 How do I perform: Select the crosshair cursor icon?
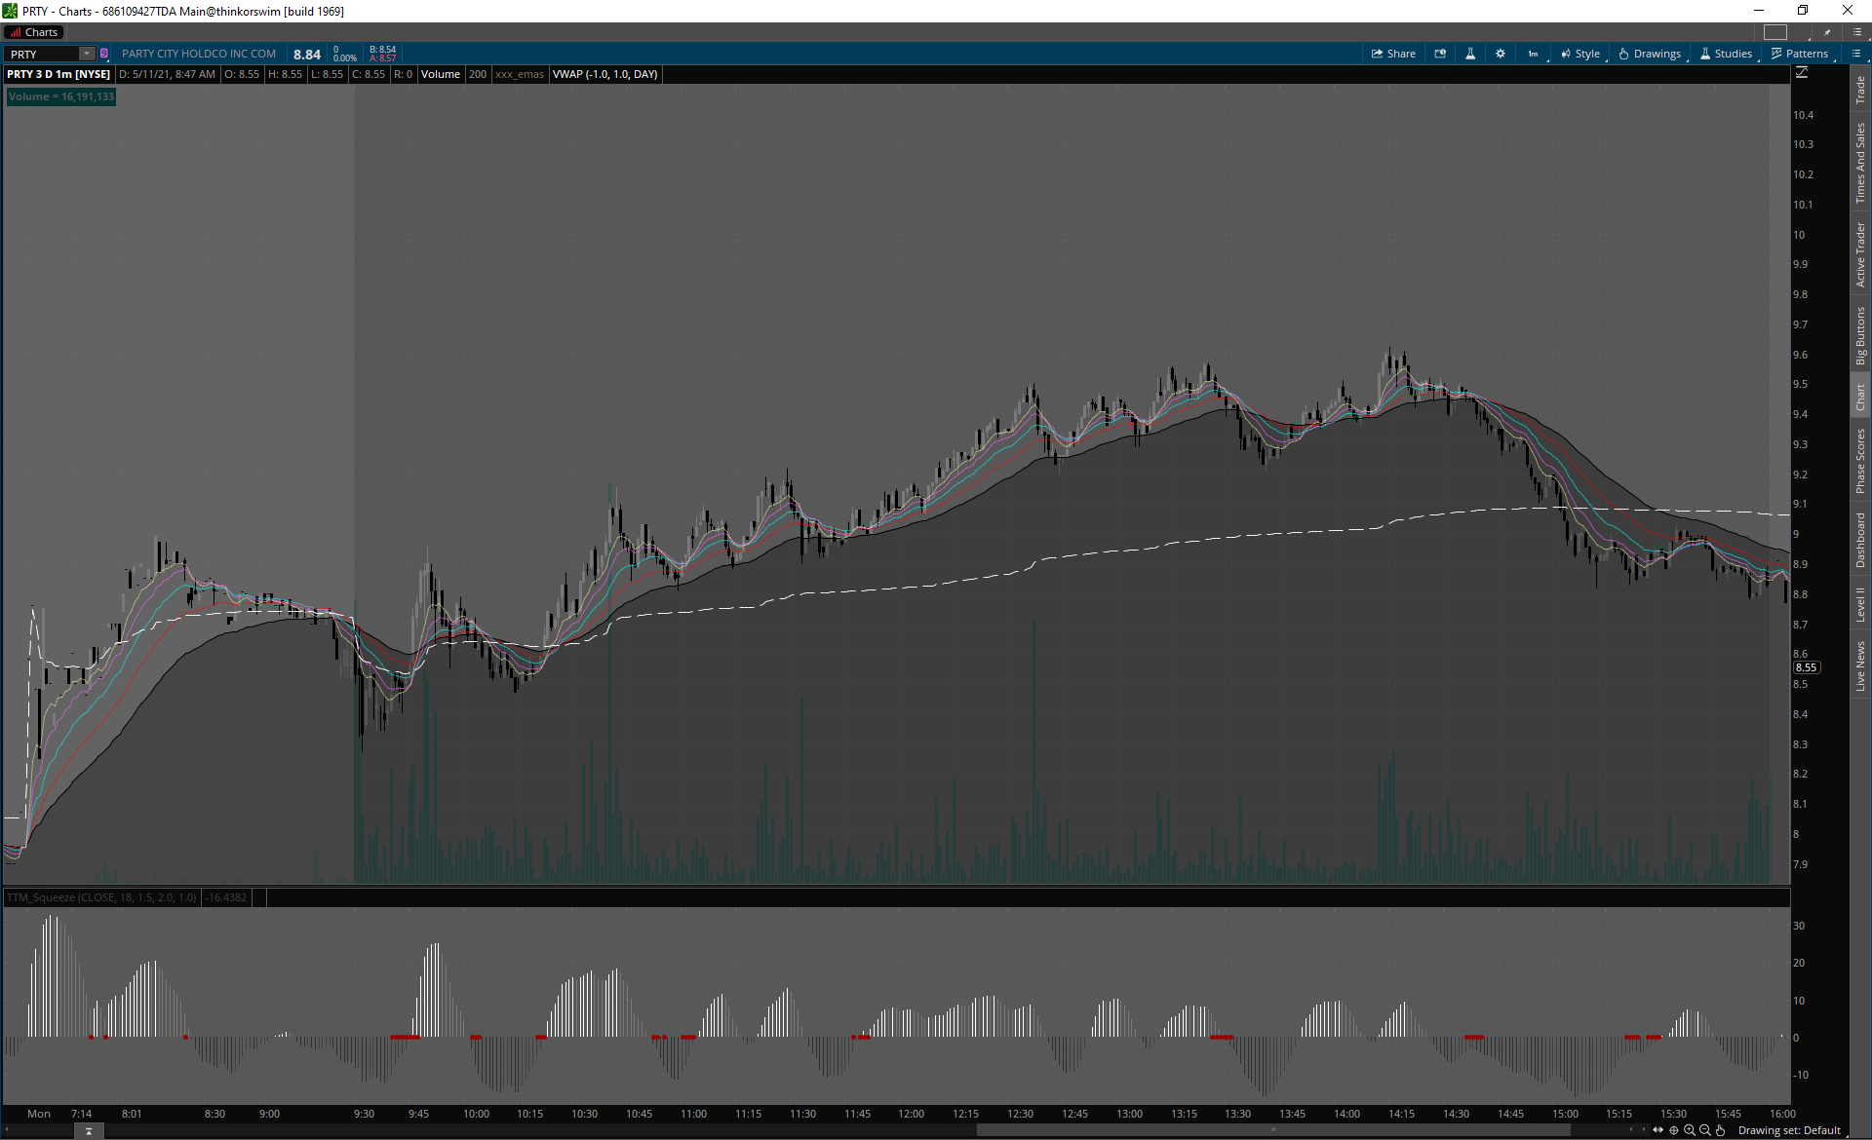coord(1674,1130)
